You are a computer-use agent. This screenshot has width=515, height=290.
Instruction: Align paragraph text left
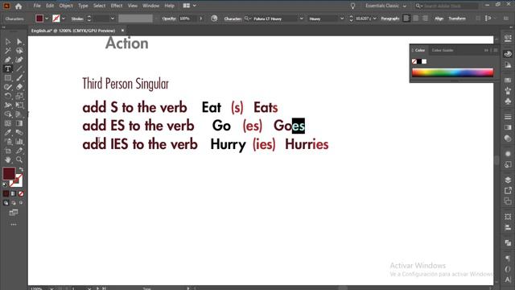[406, 19]
